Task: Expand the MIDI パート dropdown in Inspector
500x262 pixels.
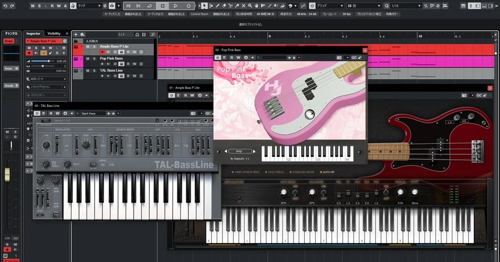Action: click(46, 79)
